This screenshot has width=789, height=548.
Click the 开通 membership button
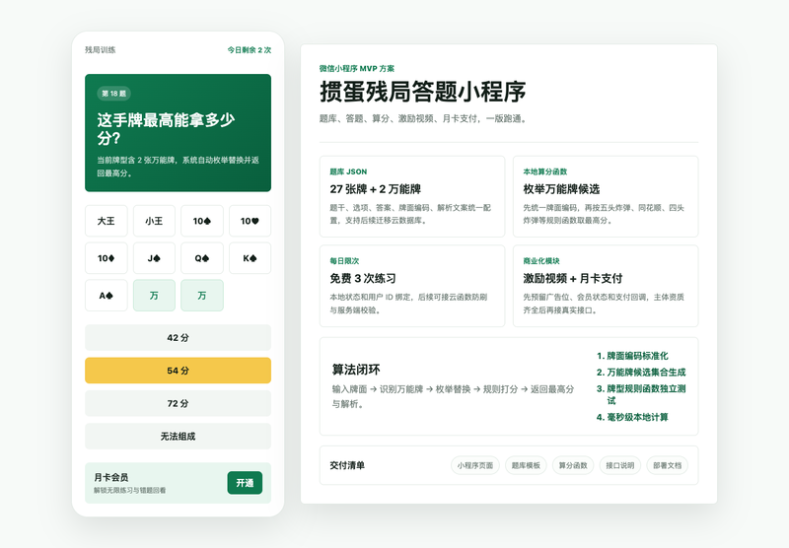(x=245, y=483)
